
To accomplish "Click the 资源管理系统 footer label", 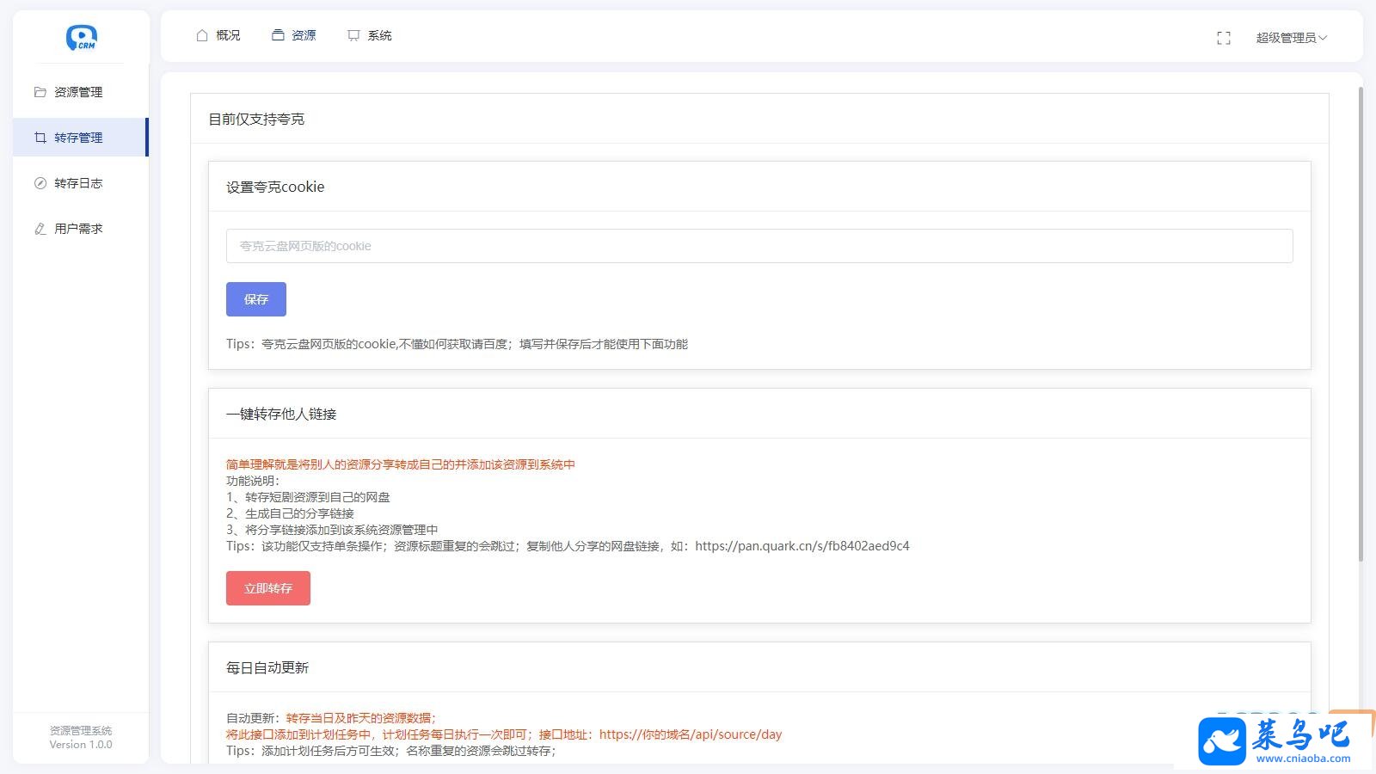I will [81, 730].
